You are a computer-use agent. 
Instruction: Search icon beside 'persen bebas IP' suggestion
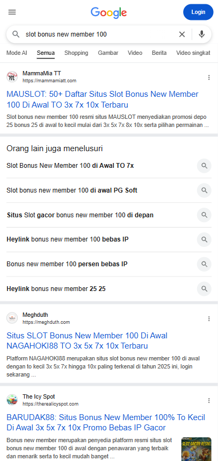tap(204, 264)
